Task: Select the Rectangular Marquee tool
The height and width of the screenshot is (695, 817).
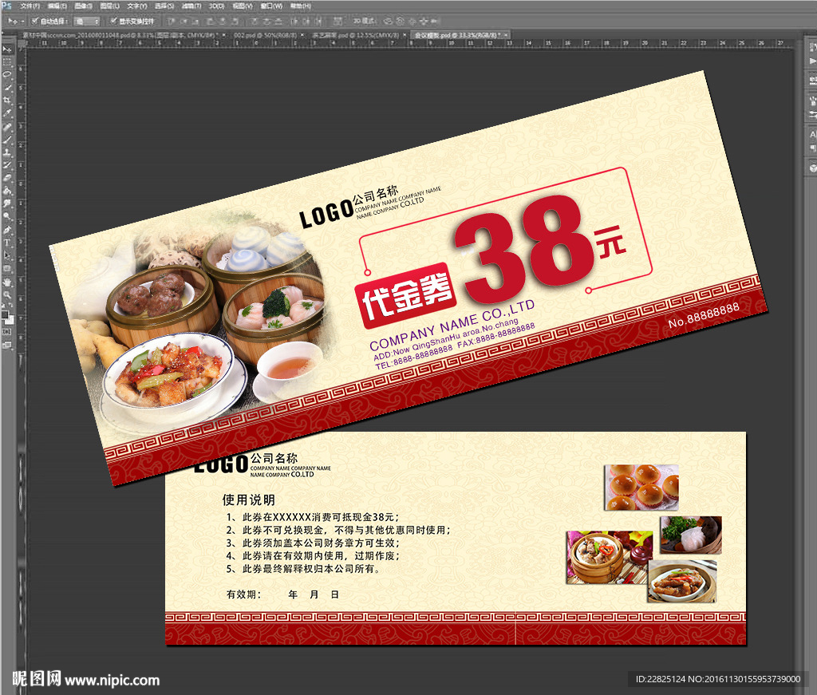Action: tap(7, 62)
